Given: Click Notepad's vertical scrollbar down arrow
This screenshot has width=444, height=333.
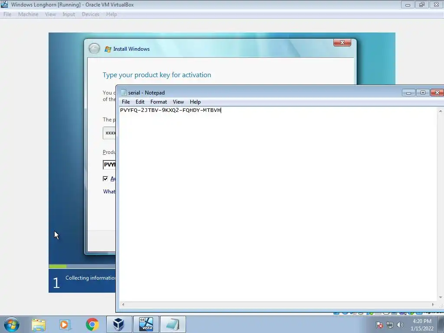Looking at the screenshot, I should coord(441,297).
